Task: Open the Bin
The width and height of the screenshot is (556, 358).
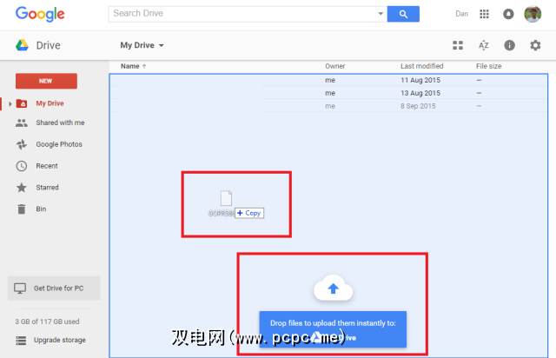Action: (x=41, y=209)
